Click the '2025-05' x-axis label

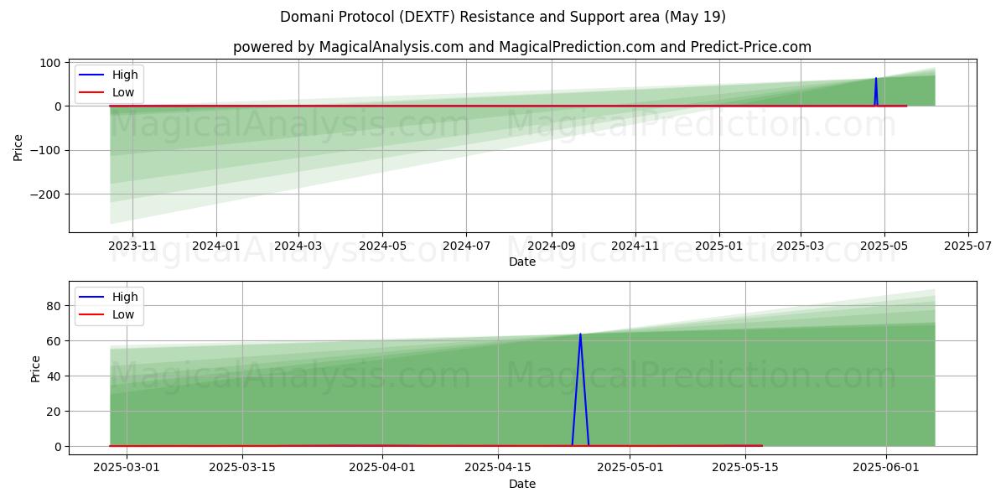tap(884, 246)
